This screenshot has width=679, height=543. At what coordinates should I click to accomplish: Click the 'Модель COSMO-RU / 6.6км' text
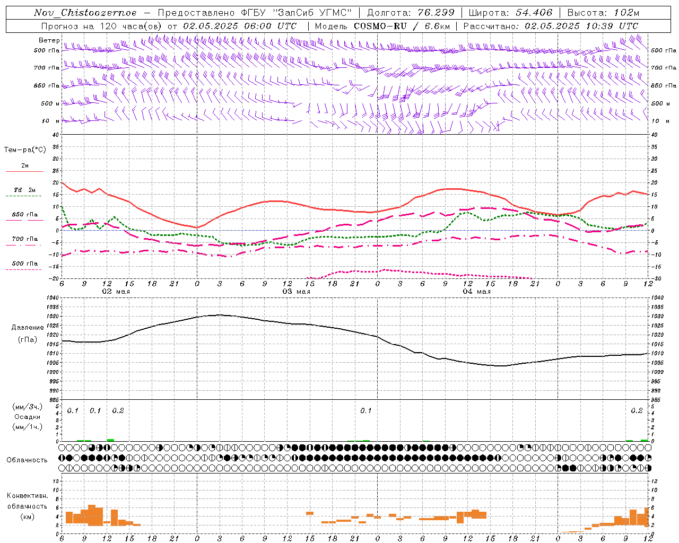point(382,26)
